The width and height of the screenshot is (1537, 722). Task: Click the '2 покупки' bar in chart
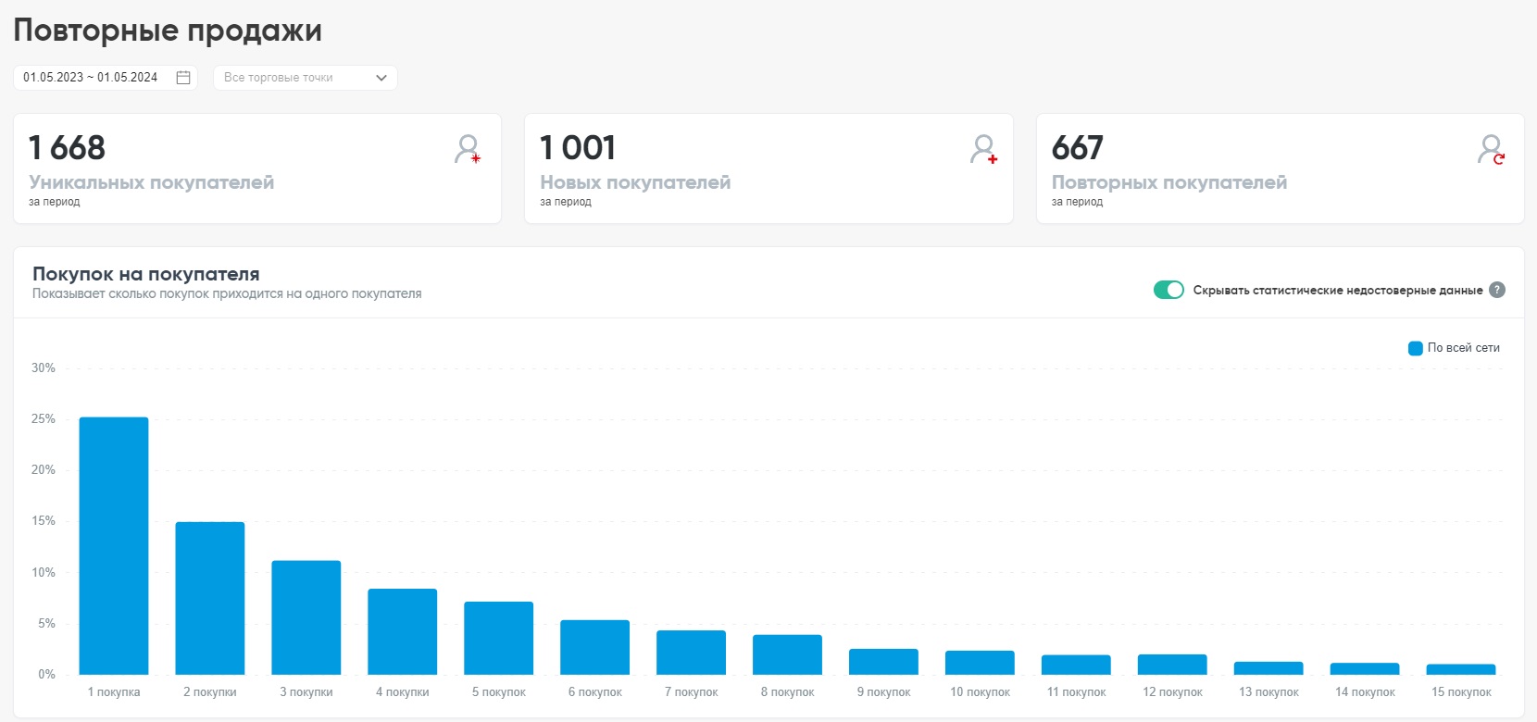click(x=210, y=598)
